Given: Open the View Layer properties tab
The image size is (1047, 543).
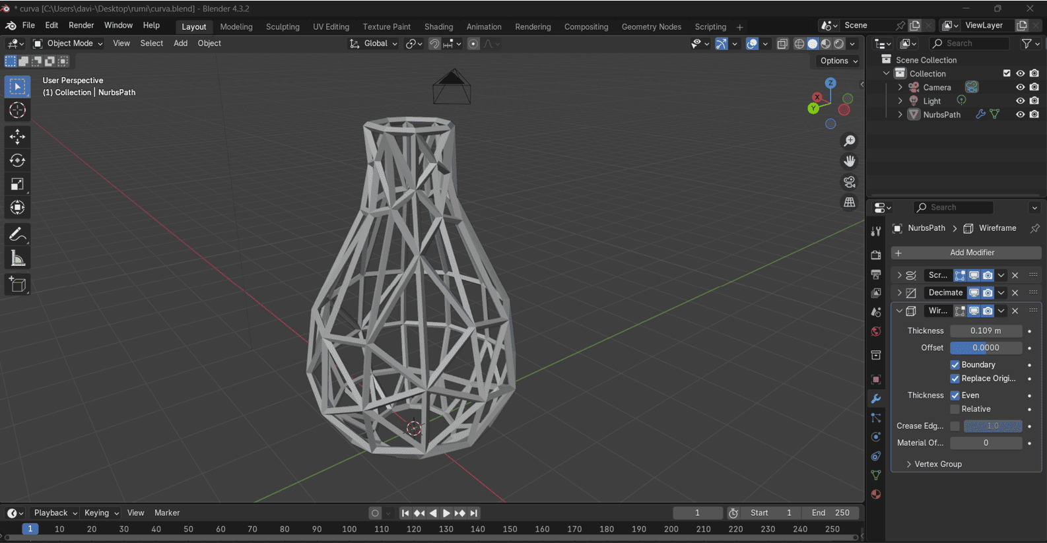Looking at the screenshot, I should pyautogui.click(x=876, y=293).
